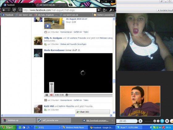Viewport: 173px width, 130px height.
Task: Click Kommentieren under Mario's video
Action: pyautogui.click(x=66, y=100)
